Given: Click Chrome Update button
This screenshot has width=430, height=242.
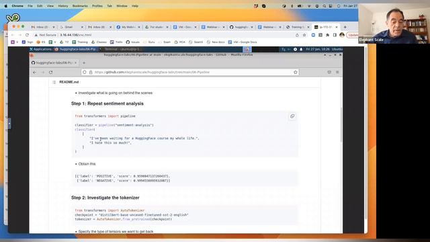Looking at the screenshot, I should tap(352, 35).
